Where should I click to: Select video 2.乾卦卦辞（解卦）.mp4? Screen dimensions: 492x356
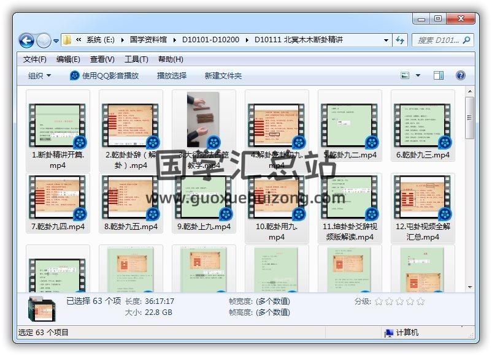tap(131, 131)
